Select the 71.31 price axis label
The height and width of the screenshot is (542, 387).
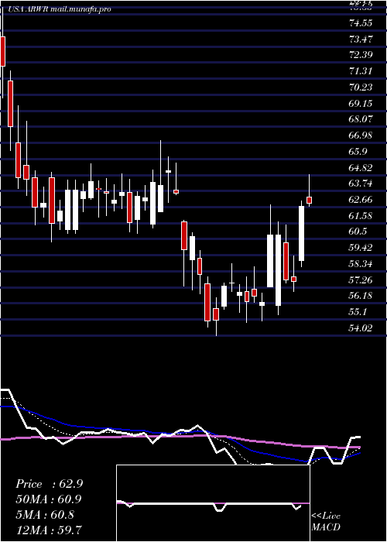[x=361, y=71]
